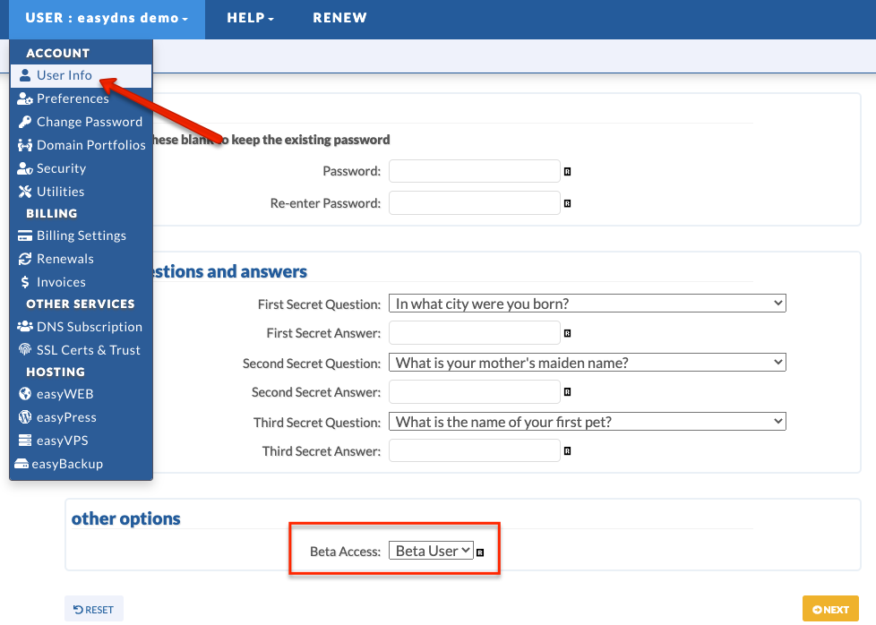Screen dimensions: 876x625
Task: Click the SSL Certs fingerprint icon
Action: [x=24, y=350]
